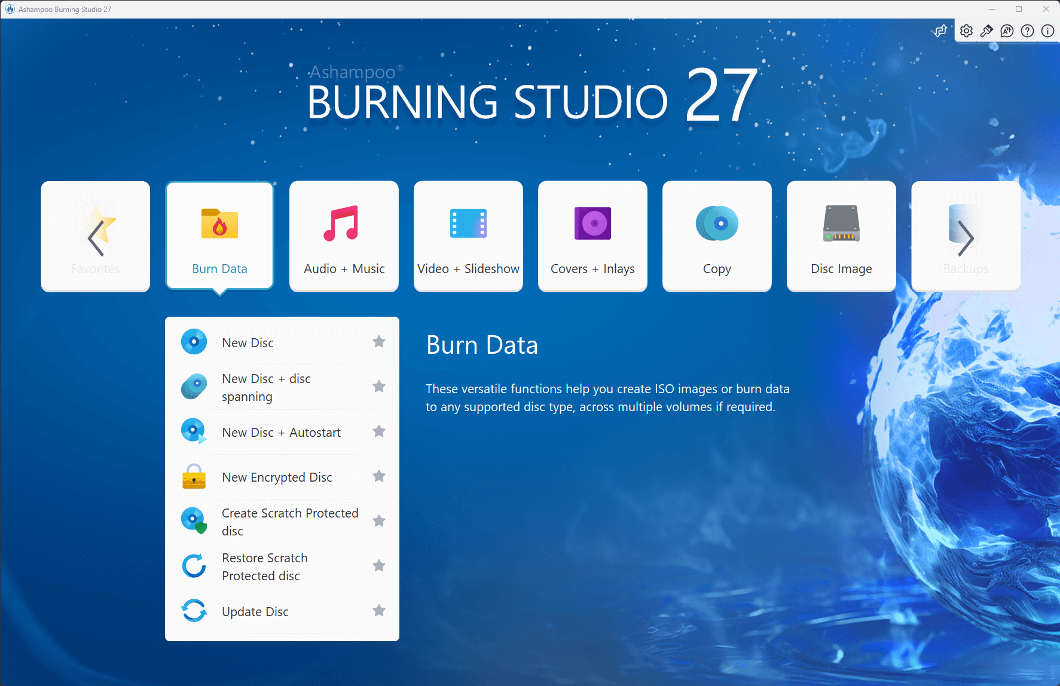Viewport: 1060px width, 686px height.
Task: Click the paintbrush theme customization icon
Action: pyautogui.click(x=986, y=30)
